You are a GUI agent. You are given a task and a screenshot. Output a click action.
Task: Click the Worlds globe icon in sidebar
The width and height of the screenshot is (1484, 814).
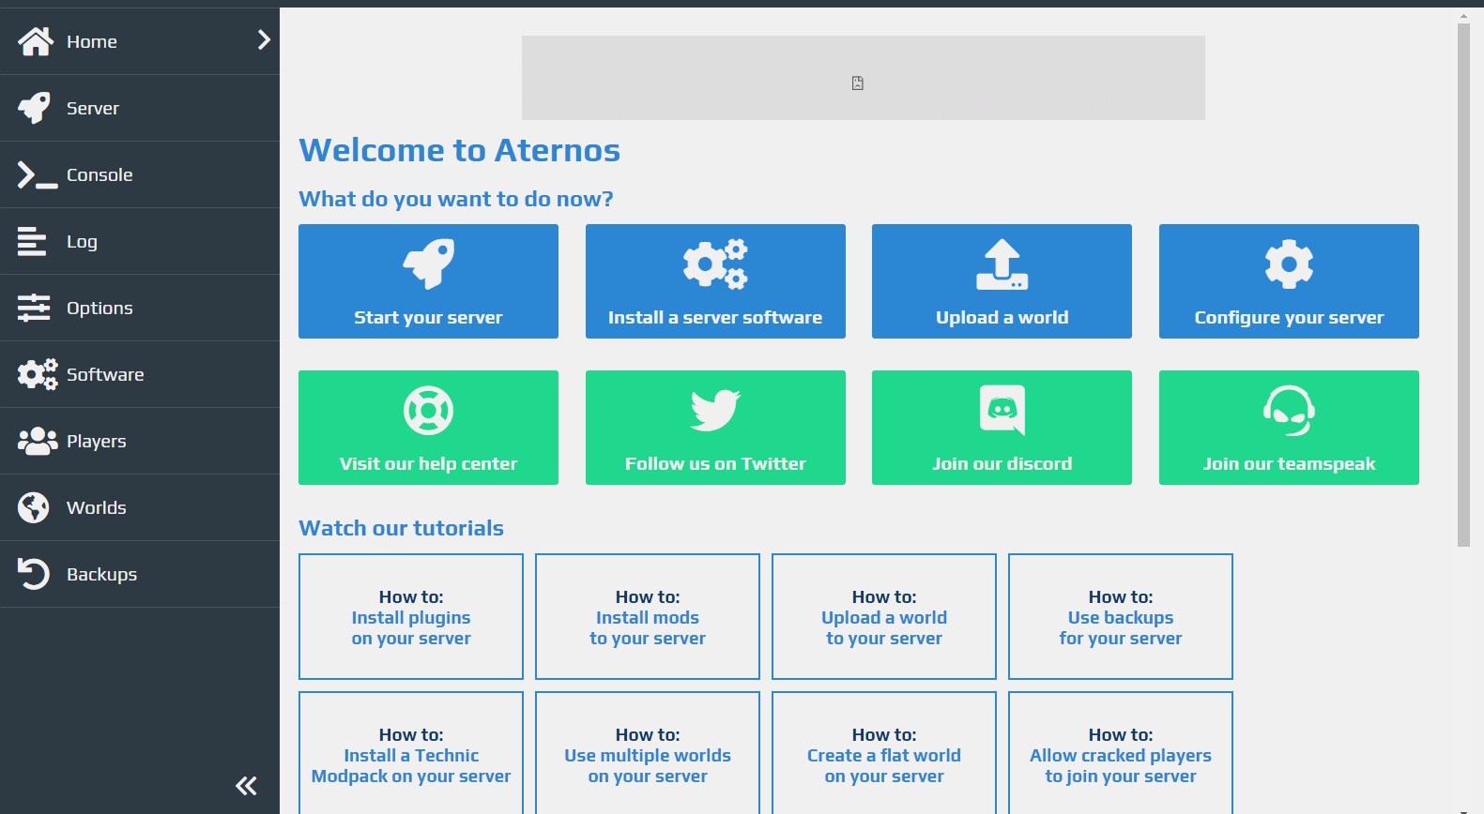pyautogui.click(x=34, y=507)
